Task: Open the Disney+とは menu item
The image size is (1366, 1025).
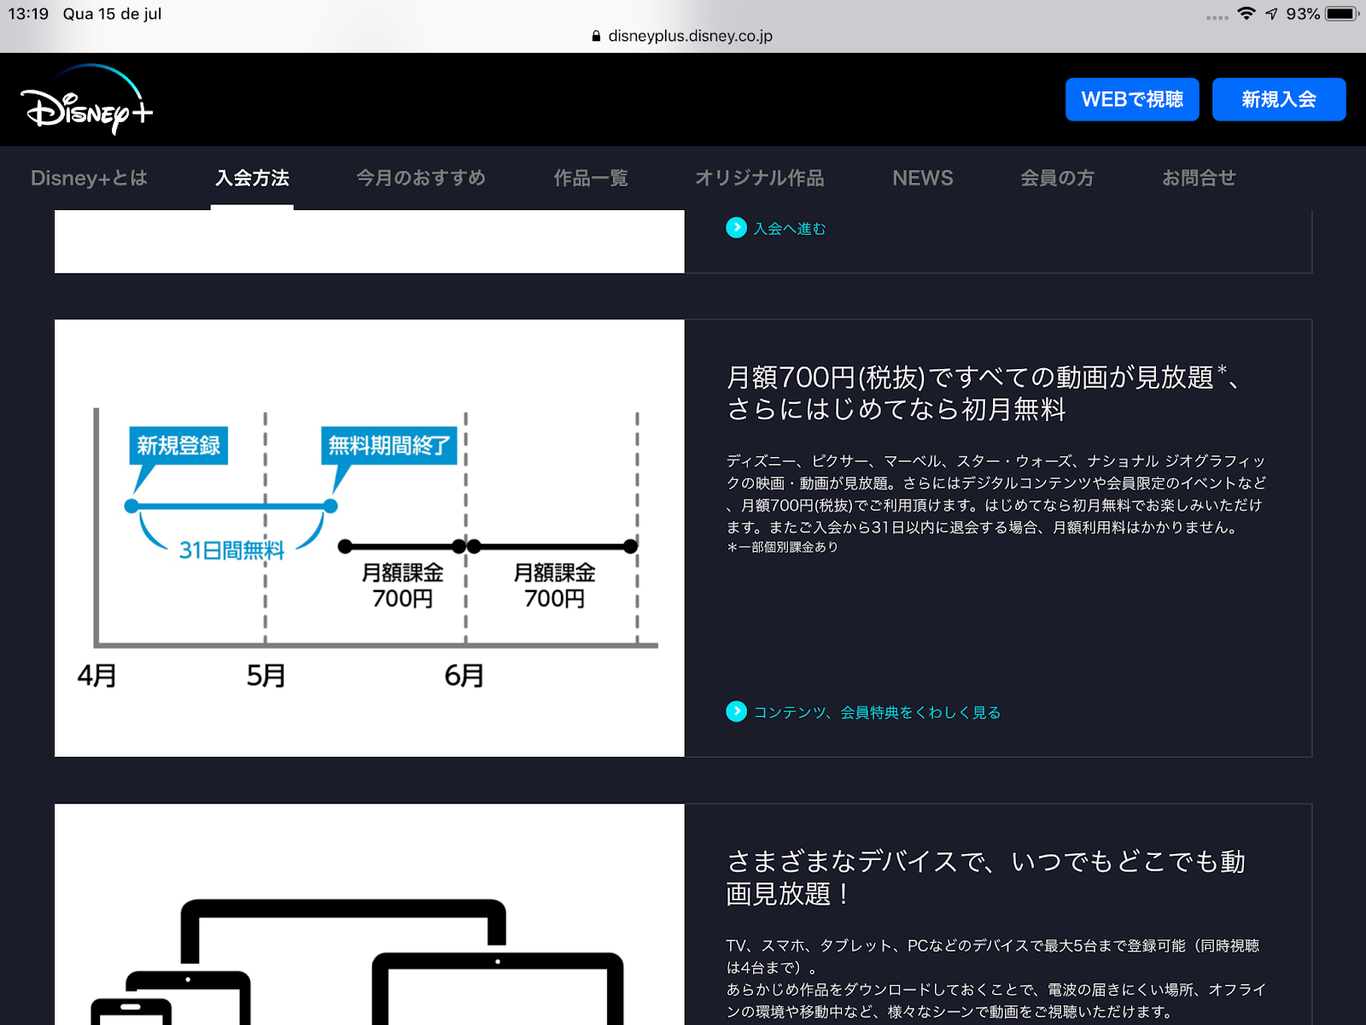Action: (x=90, y=178)
